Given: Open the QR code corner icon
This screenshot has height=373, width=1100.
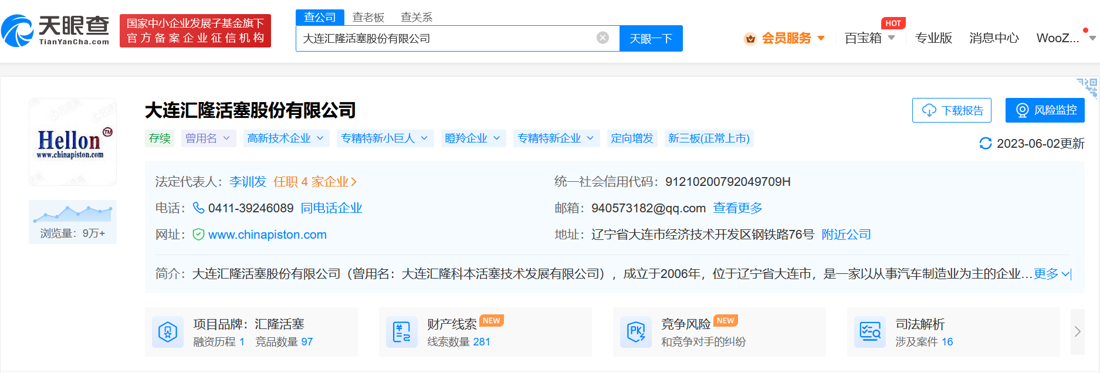Looking at the screenshot, I should [1087, 88].
